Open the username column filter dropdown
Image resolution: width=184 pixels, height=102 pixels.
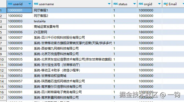tap(109, 4)
